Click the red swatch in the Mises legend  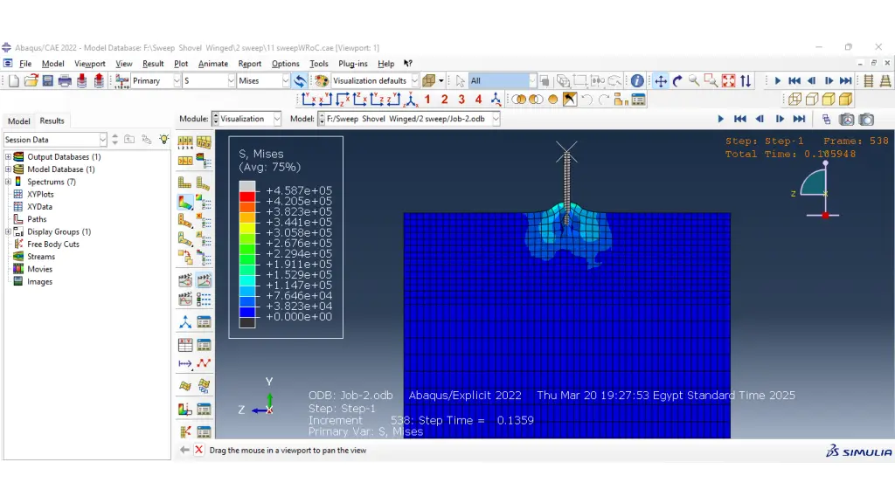(x=247, y=196)
